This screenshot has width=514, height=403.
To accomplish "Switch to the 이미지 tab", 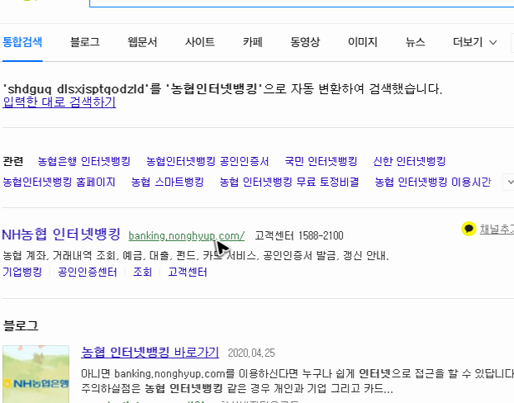I will pos(363,42).
